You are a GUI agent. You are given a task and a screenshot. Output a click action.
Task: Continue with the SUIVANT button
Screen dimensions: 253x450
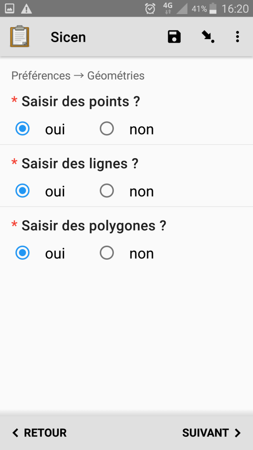(212, 433)
